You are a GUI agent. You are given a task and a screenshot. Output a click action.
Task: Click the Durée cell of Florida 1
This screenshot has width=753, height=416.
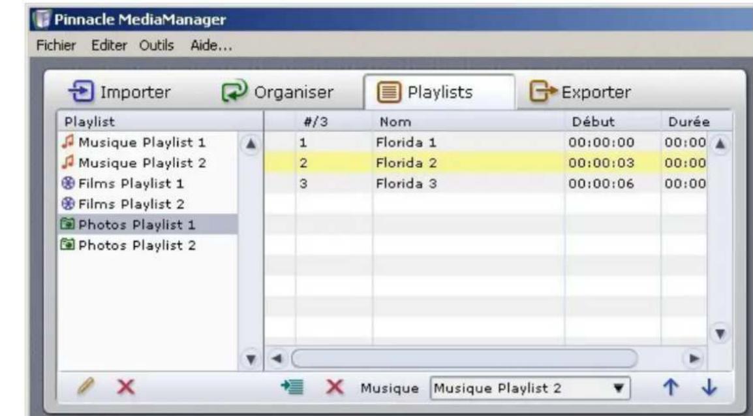coord(684,142)
